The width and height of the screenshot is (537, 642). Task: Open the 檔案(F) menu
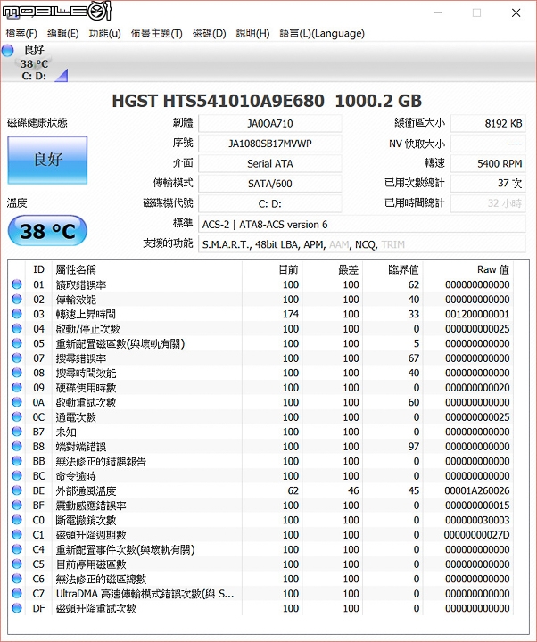21,34
